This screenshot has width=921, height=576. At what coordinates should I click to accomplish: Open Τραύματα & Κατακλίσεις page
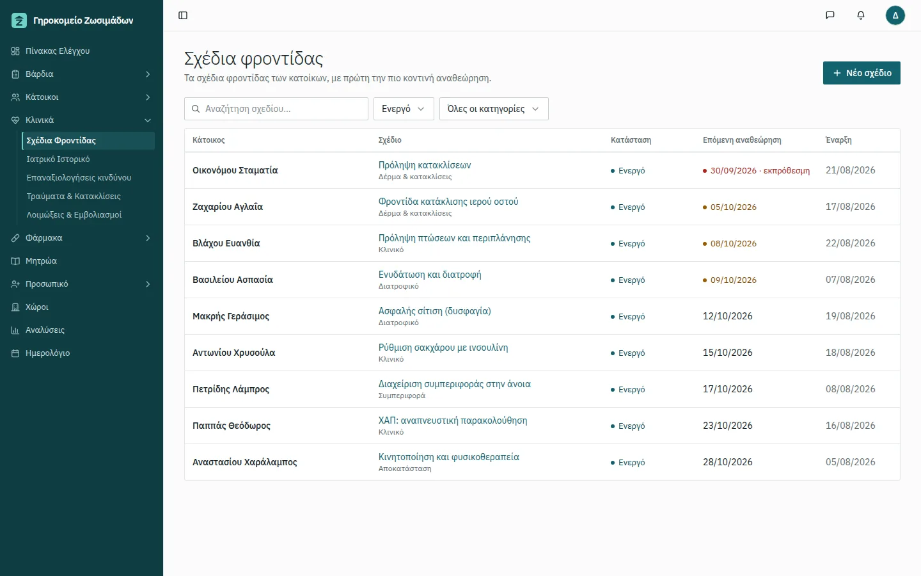coord(88,196)
